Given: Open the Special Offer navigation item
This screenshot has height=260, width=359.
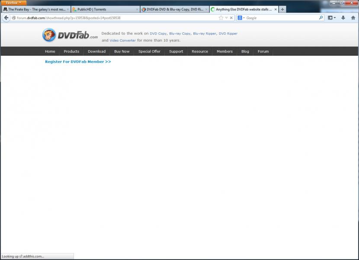Looking at the screenshot, I should [149, 51].
